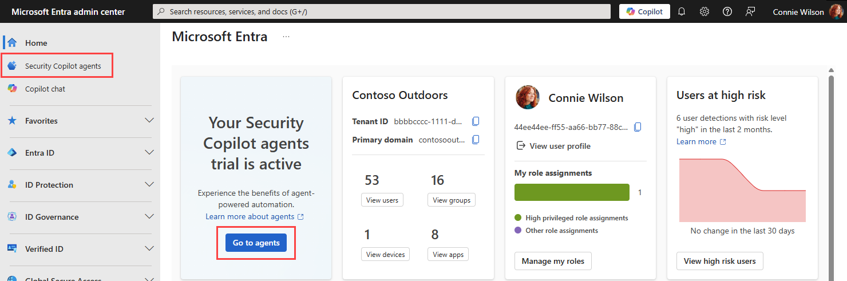Click the Go to agents button
Screen dimensions: 847x281
point(256,243)
